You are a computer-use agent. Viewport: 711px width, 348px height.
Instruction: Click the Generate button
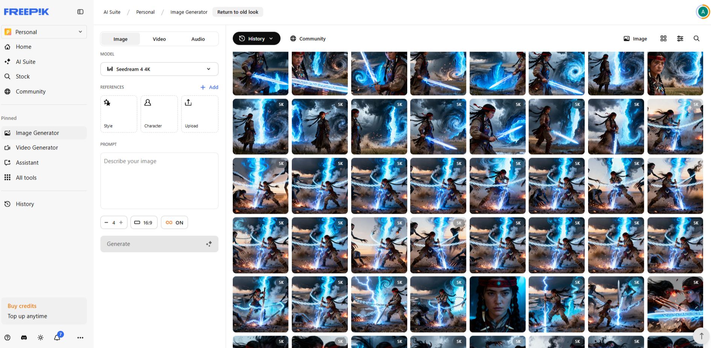click(x=159, y=244)
